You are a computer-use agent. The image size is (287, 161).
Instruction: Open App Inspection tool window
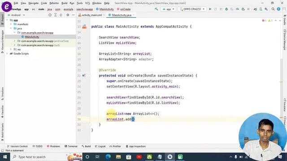click(135, 146)
